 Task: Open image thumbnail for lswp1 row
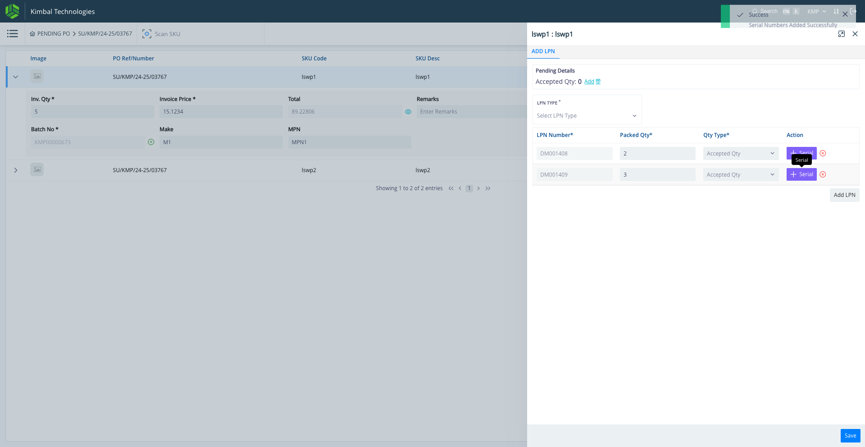37,77
